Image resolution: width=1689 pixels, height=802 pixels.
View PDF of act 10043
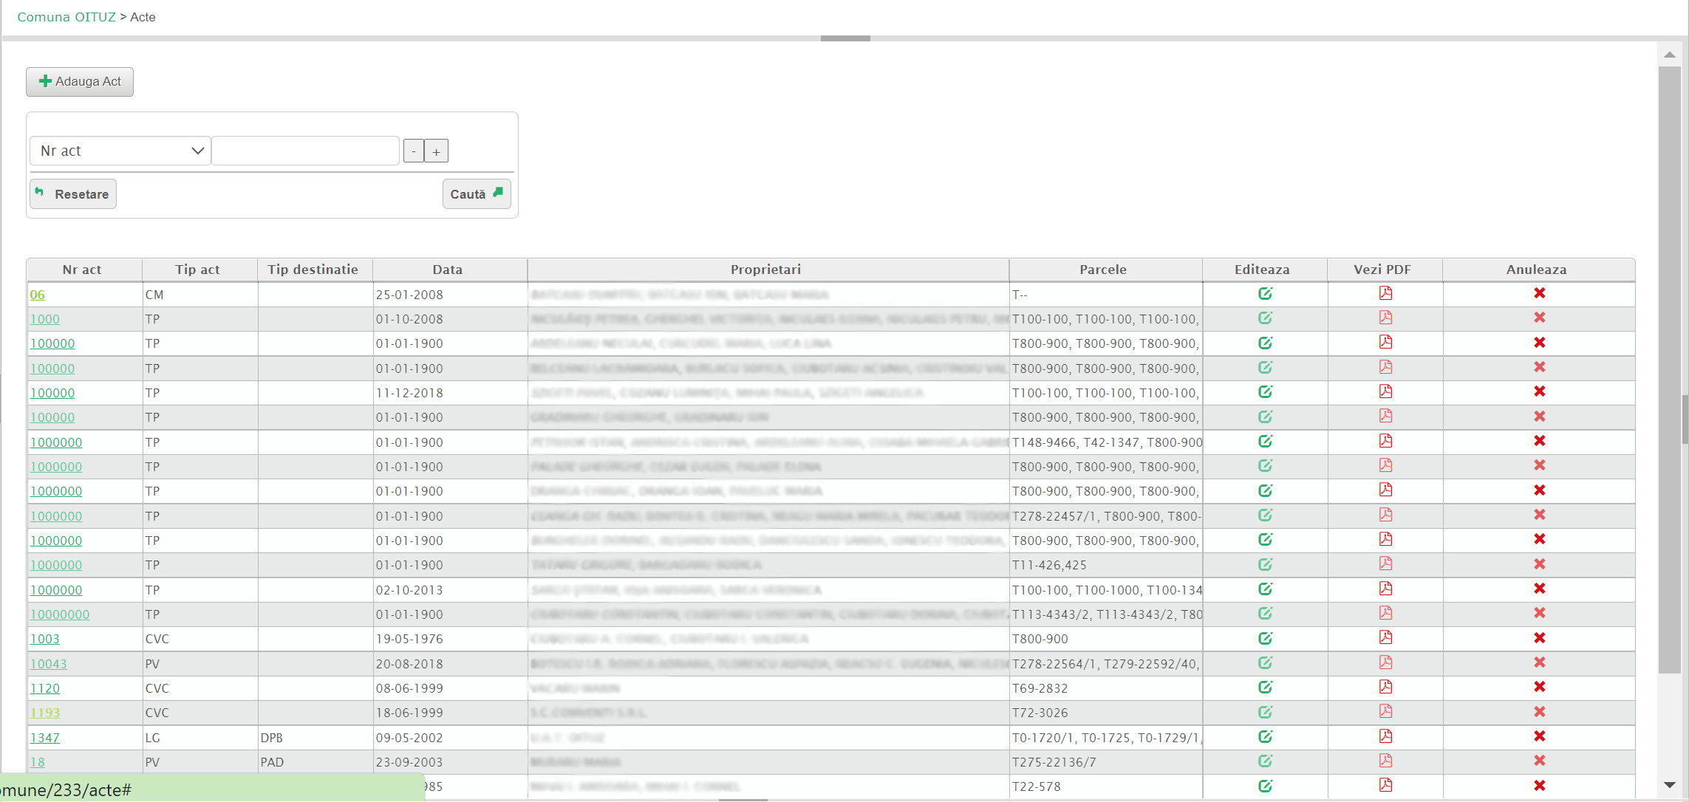coord(1385,662)
